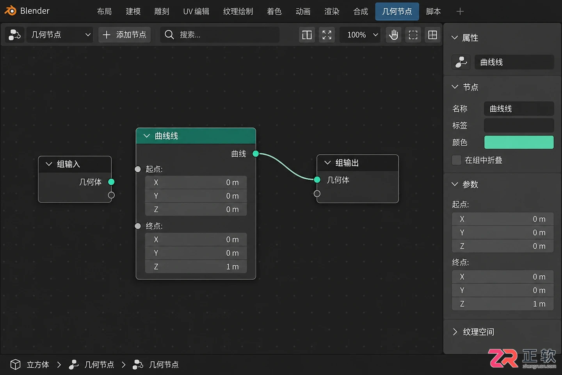Collapse the 参数 section
The image size is (562, 375).
[455, 184]
